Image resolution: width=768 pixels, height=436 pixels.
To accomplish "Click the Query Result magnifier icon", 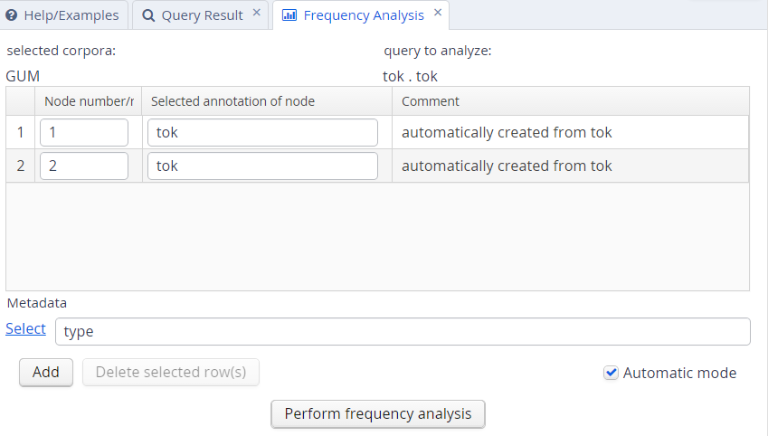I will (x=148, y=15).
